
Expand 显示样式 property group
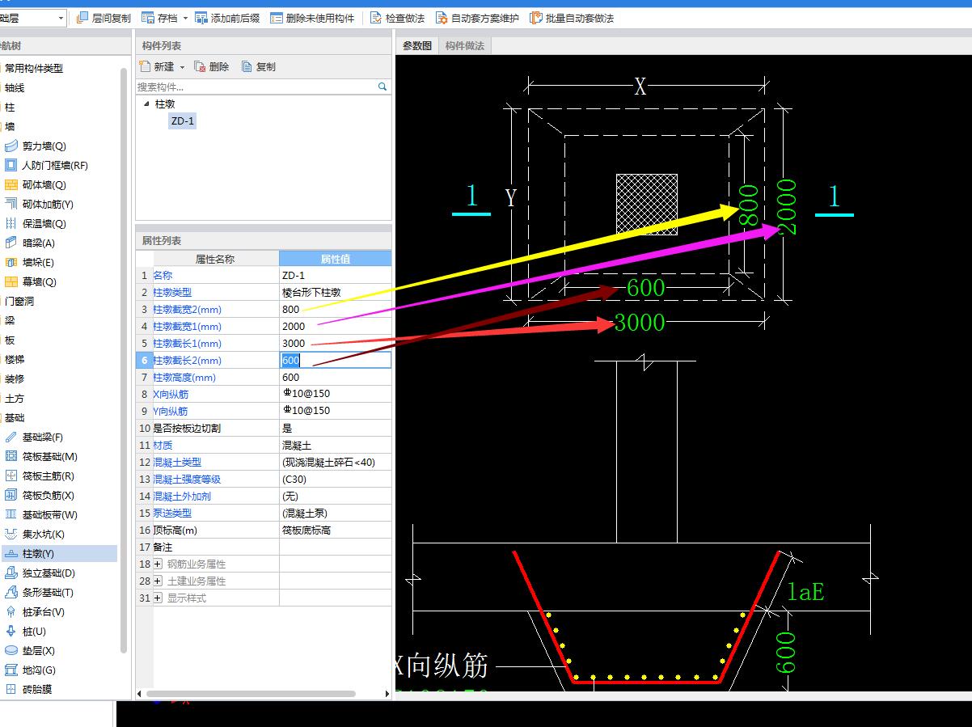[158, 598]
